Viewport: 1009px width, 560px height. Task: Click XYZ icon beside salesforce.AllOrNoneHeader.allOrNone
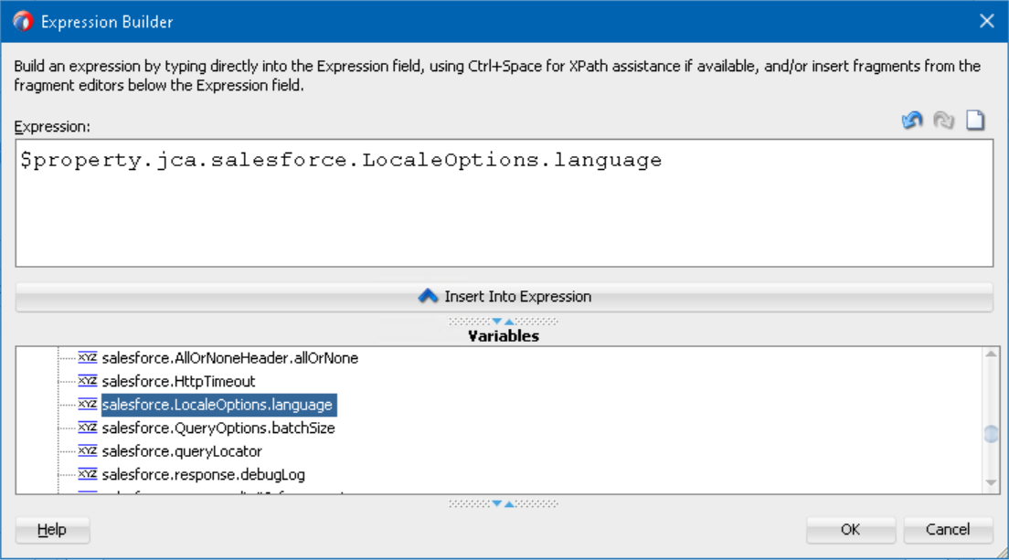(88, 358)
